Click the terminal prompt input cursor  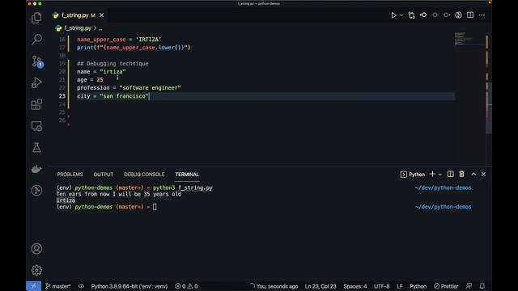[x=155, y=207]
